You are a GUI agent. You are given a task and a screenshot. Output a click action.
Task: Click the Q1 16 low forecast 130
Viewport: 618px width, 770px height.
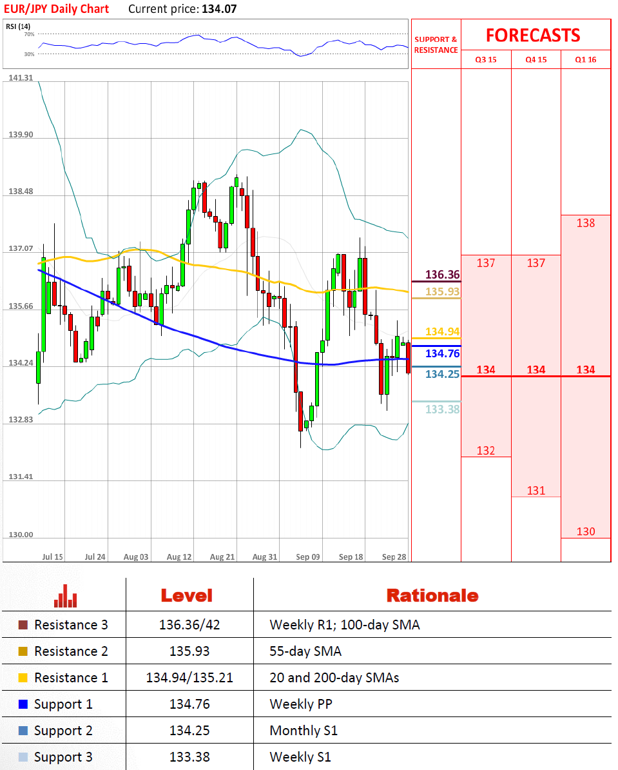(x=586, y=531)
